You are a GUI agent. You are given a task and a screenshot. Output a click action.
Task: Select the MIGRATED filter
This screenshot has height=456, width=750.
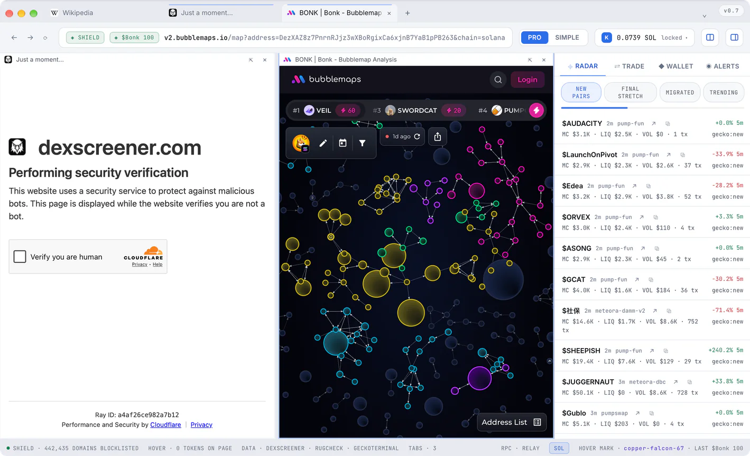(680, 93)
